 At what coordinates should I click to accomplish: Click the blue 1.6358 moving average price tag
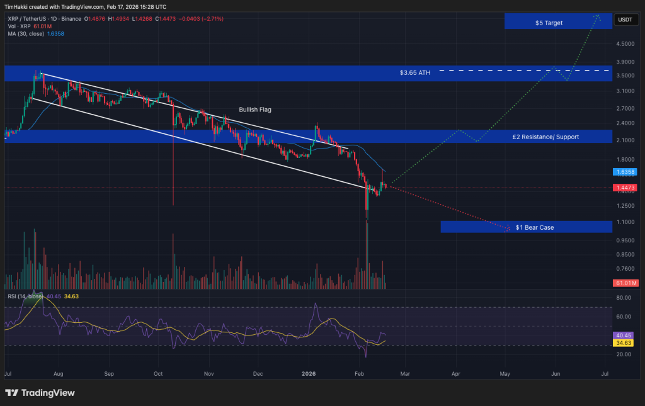pyautogui.click(x=624, y=172)
